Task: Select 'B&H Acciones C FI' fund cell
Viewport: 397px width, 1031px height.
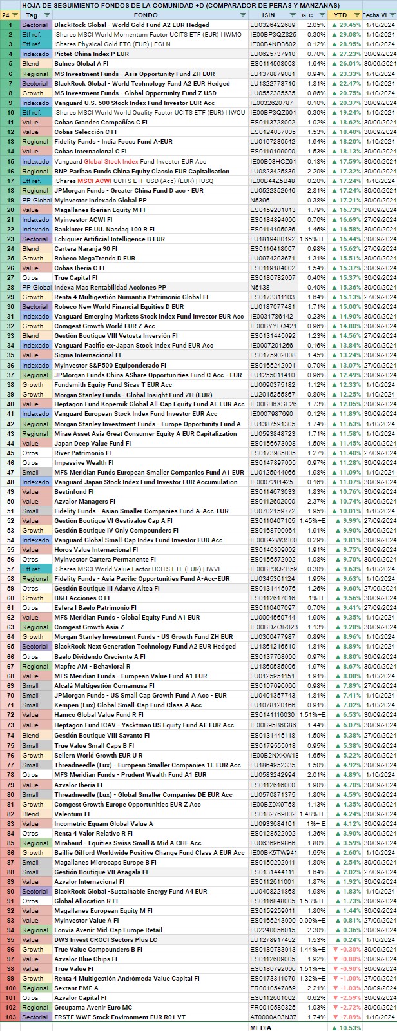Action: (x=150, y=598)
